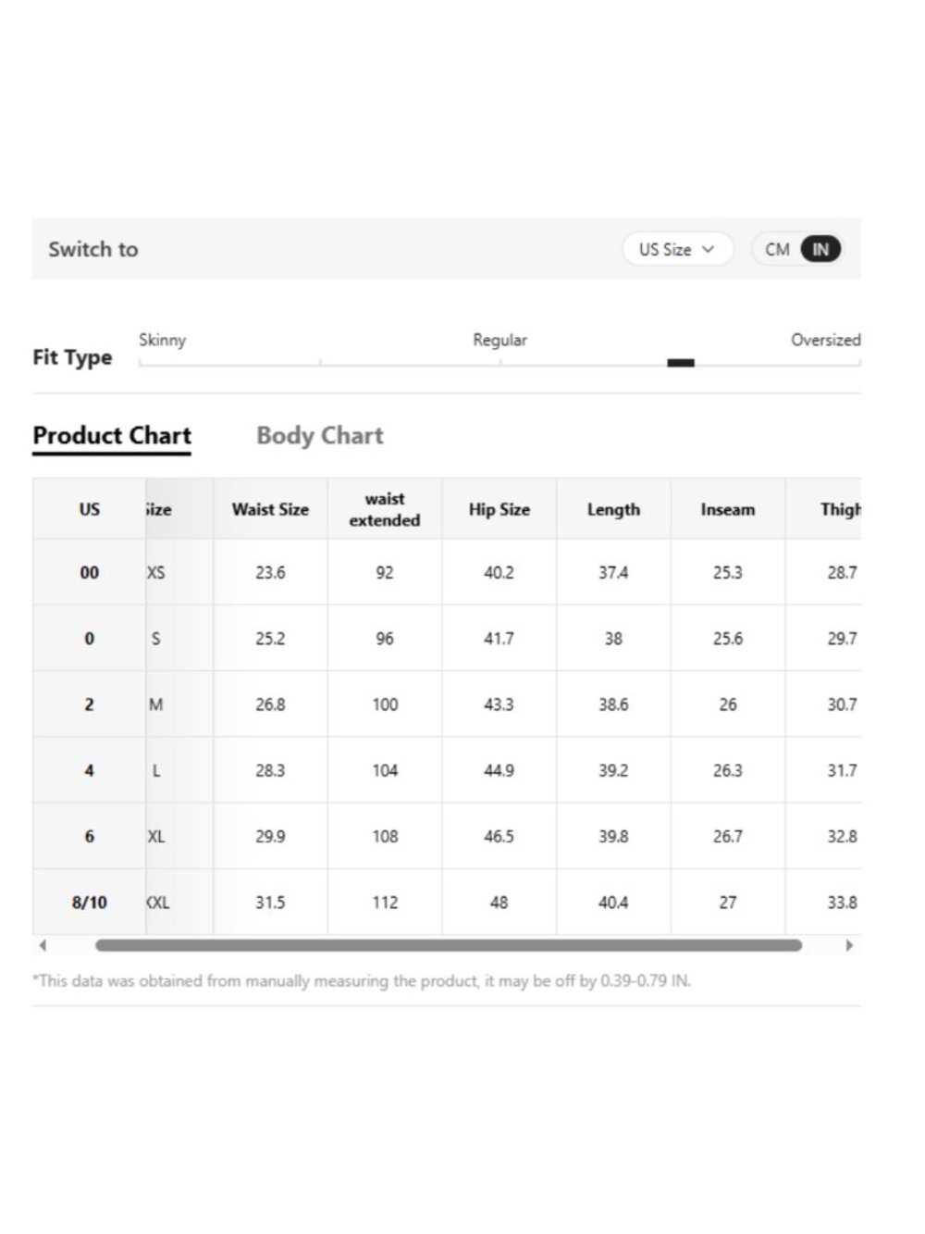
Task: Open the Body Chart tab
Action: pyautogui.click(x=319, y=435)
